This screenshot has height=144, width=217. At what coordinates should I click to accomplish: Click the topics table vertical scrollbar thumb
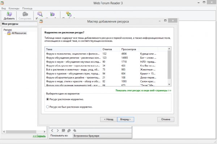169,65
